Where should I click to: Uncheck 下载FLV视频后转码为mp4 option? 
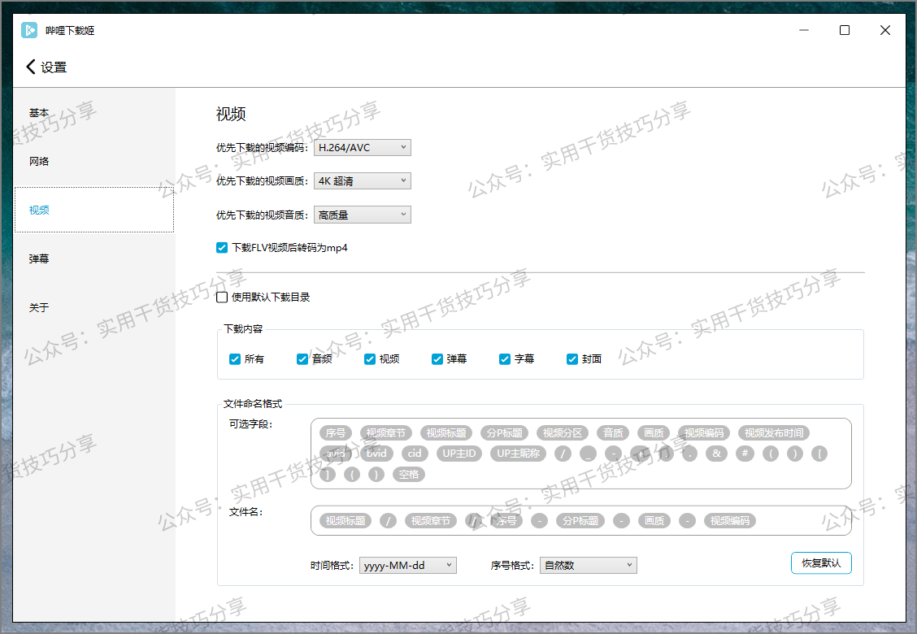(222, 248)
